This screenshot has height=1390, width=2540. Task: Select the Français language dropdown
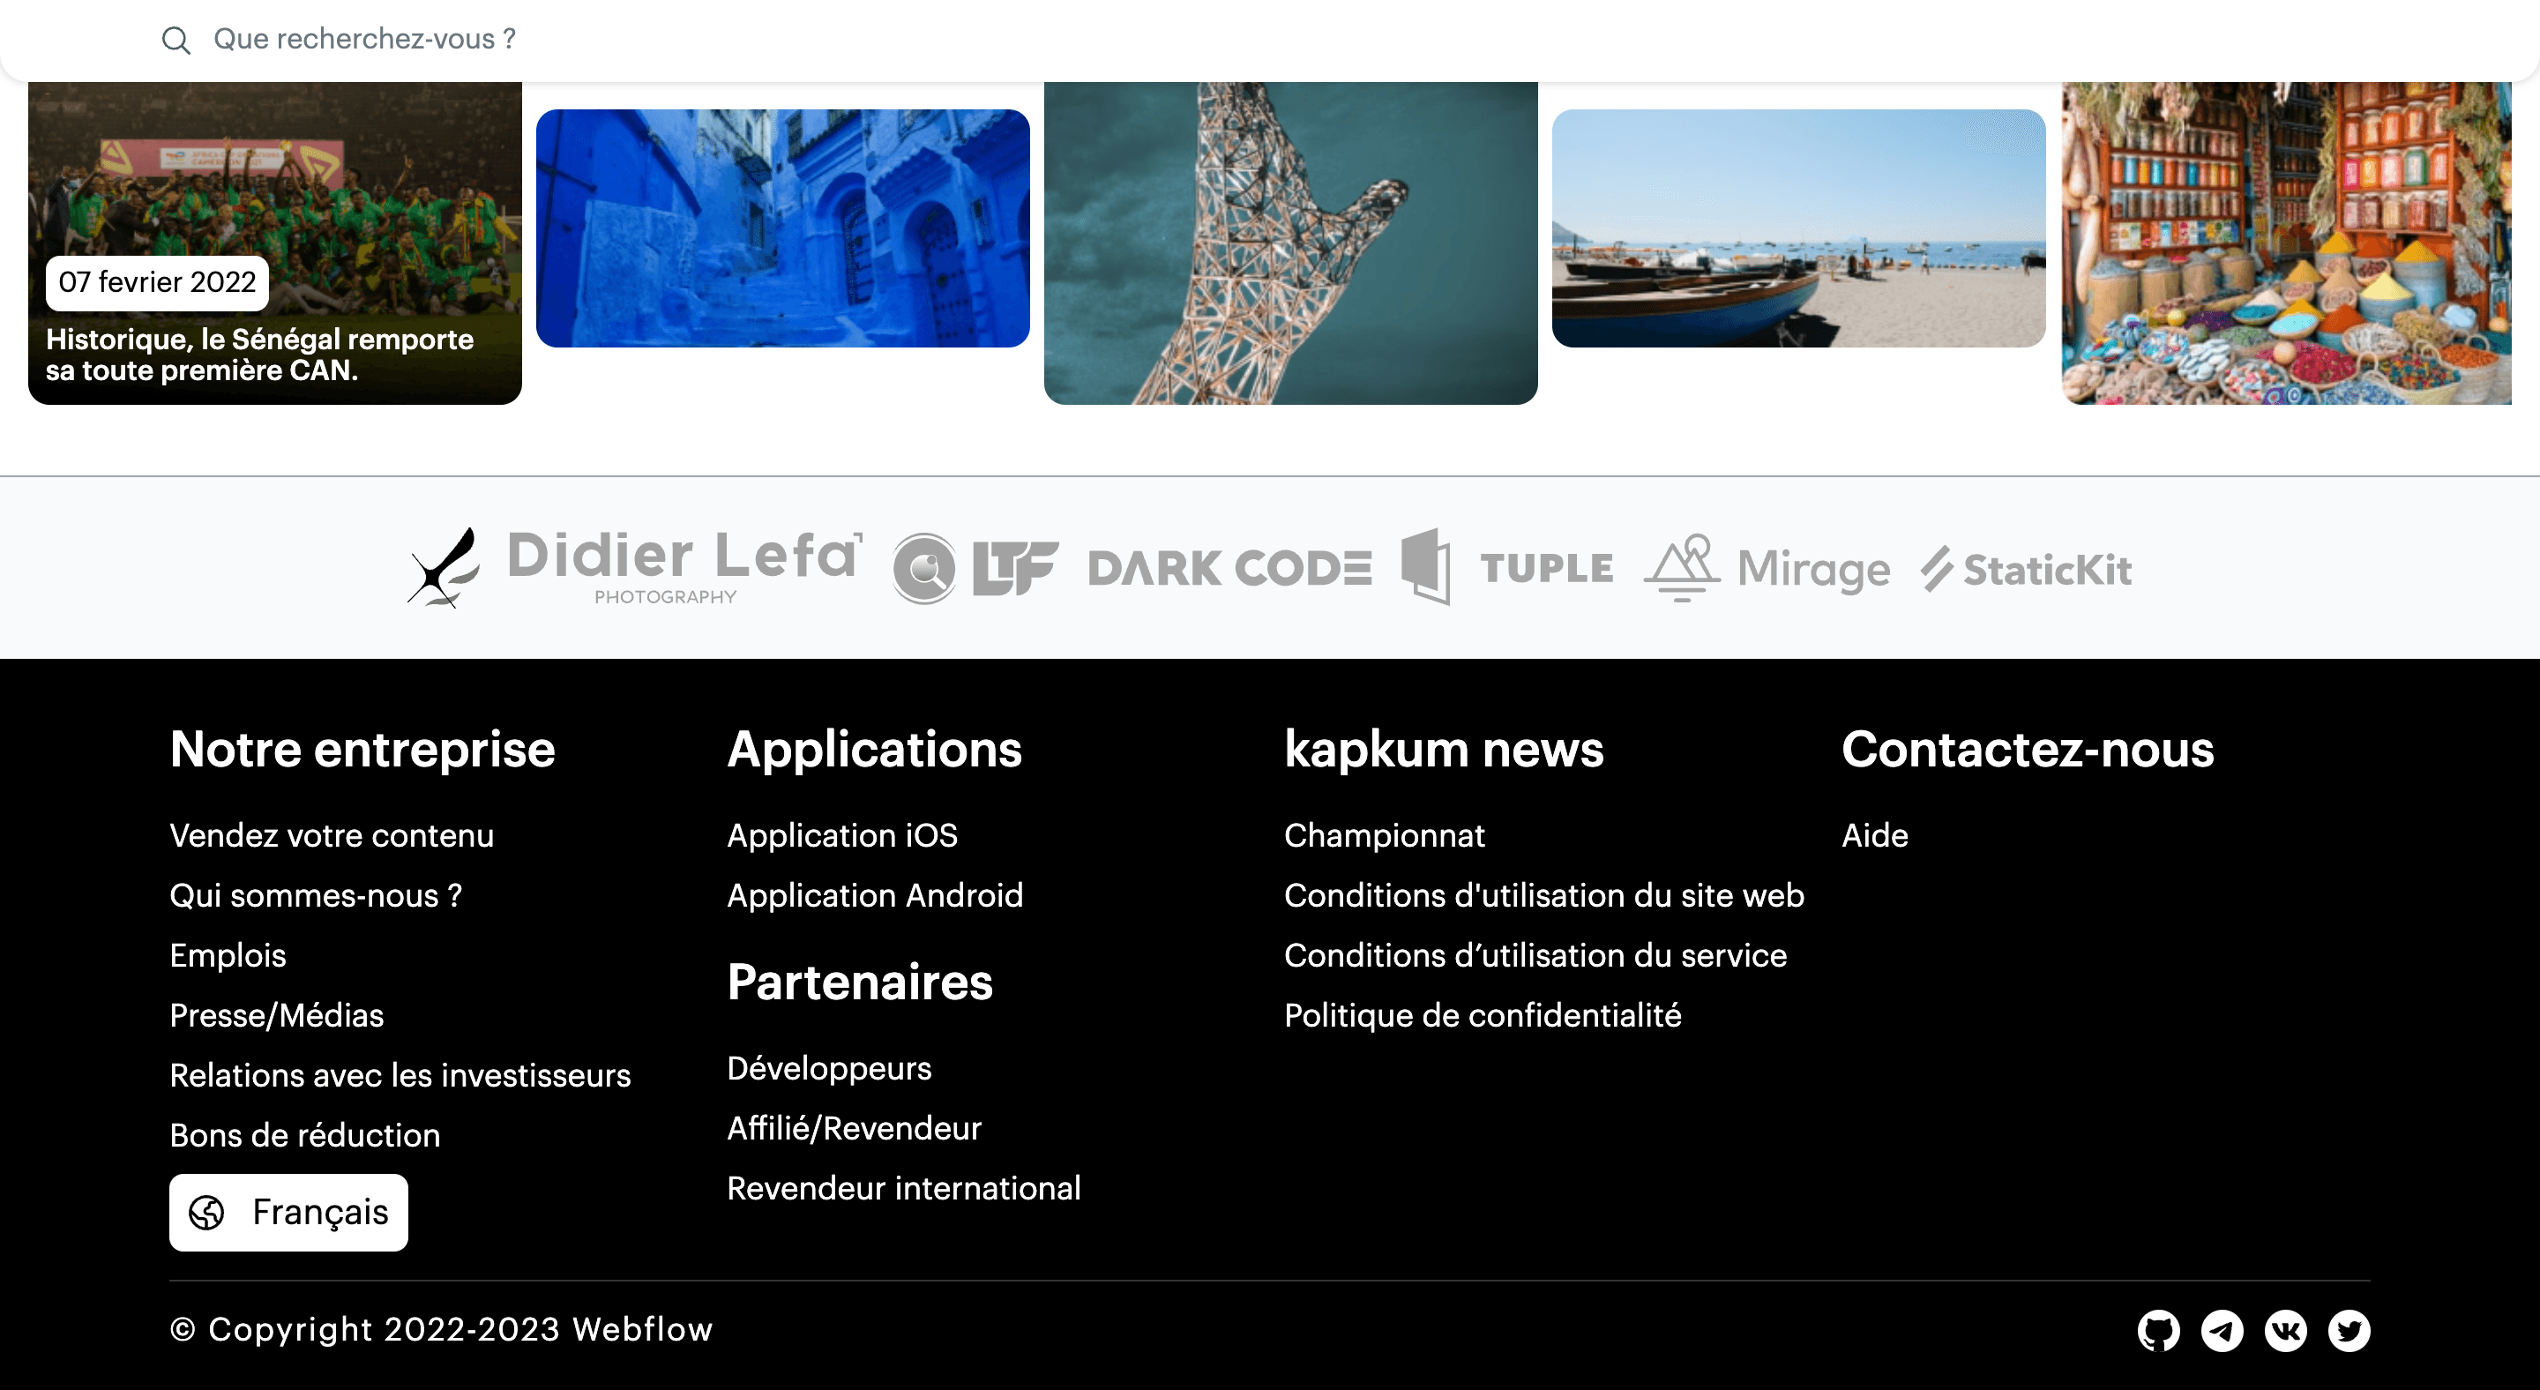tap(289, 1212)
